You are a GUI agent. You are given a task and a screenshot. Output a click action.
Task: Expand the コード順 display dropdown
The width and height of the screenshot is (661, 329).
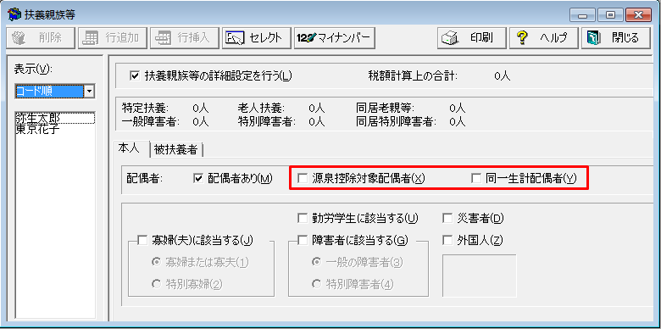point(89,91)
